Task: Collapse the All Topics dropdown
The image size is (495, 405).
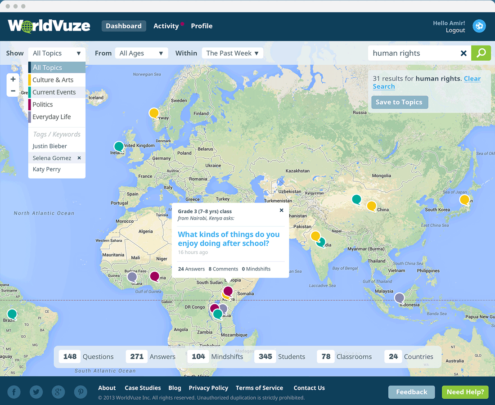Action: [x=57, y=53]
